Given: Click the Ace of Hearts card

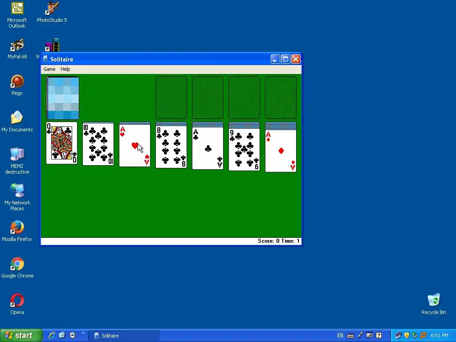Looking at the screenshot, I should point(134,146).
